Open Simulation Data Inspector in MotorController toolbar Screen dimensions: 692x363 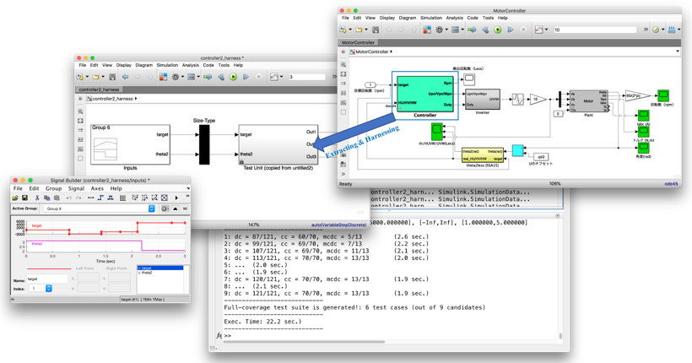coord(539,30)
